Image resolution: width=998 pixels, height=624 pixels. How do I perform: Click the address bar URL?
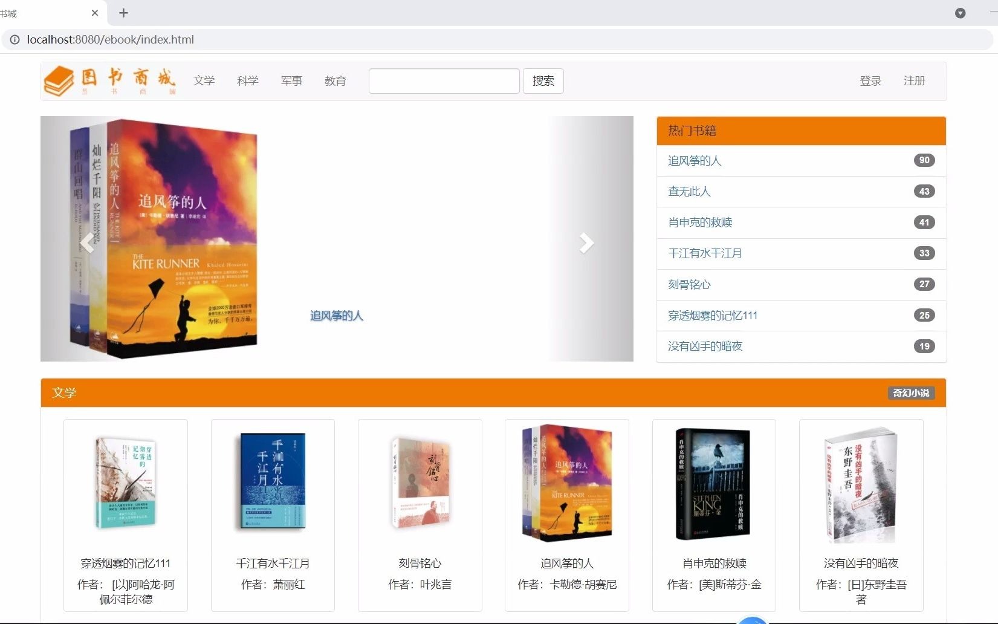111,39
